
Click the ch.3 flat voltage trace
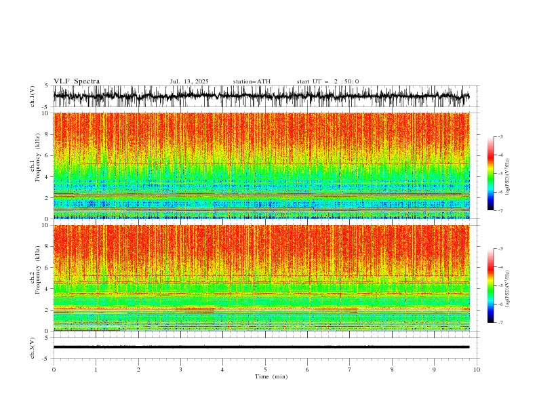click(262, 347)
